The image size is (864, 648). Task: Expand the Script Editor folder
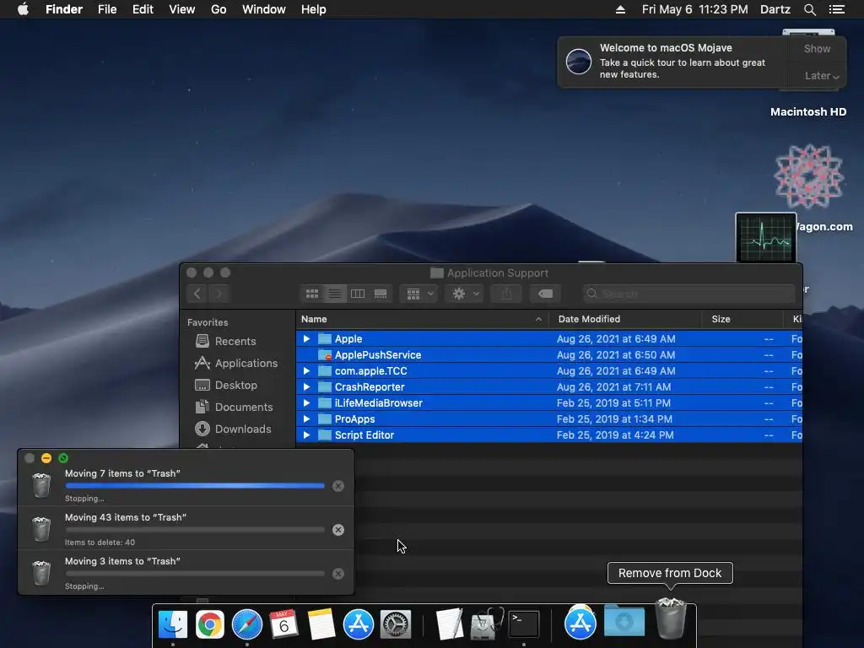306,435
